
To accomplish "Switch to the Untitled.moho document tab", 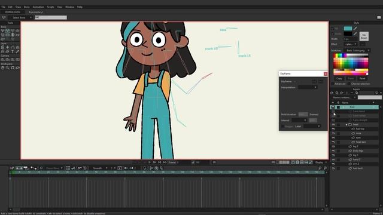I will [13, 12].
